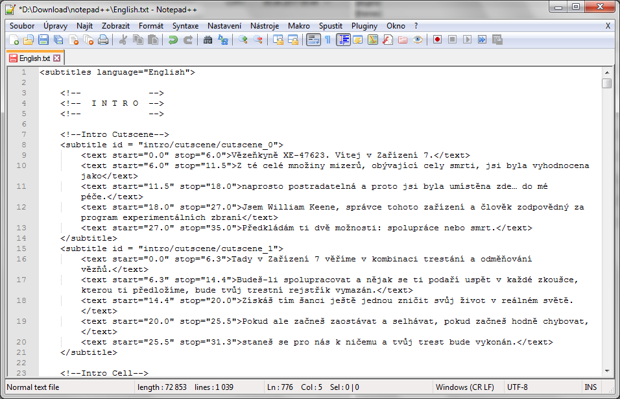Toggle Show all characters pilcrow button
Screen dimensions: 620x399
pyautogui.click(x=328, y=40)
